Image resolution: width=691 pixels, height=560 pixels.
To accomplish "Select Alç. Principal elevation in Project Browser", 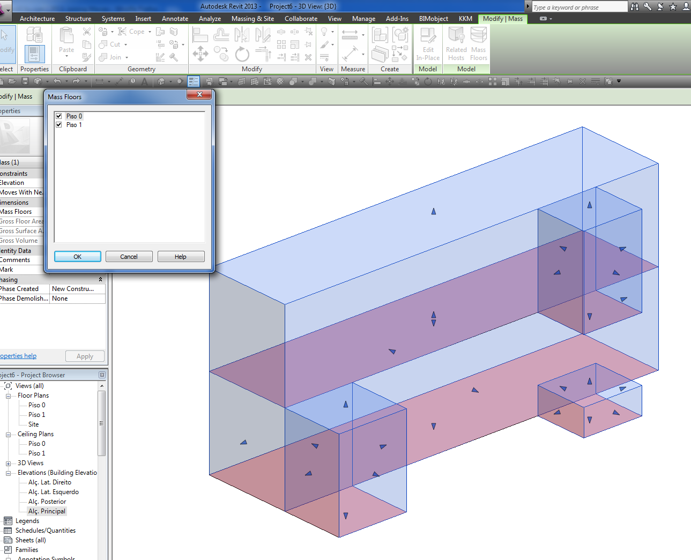I will click(47, 511).
